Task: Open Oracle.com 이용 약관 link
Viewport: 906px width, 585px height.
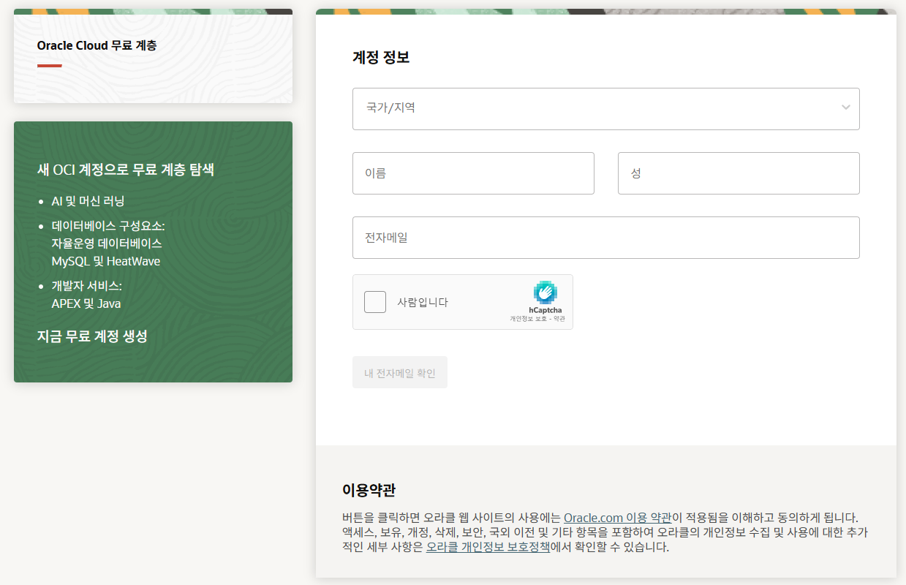Action: click(x=617, y=518)
